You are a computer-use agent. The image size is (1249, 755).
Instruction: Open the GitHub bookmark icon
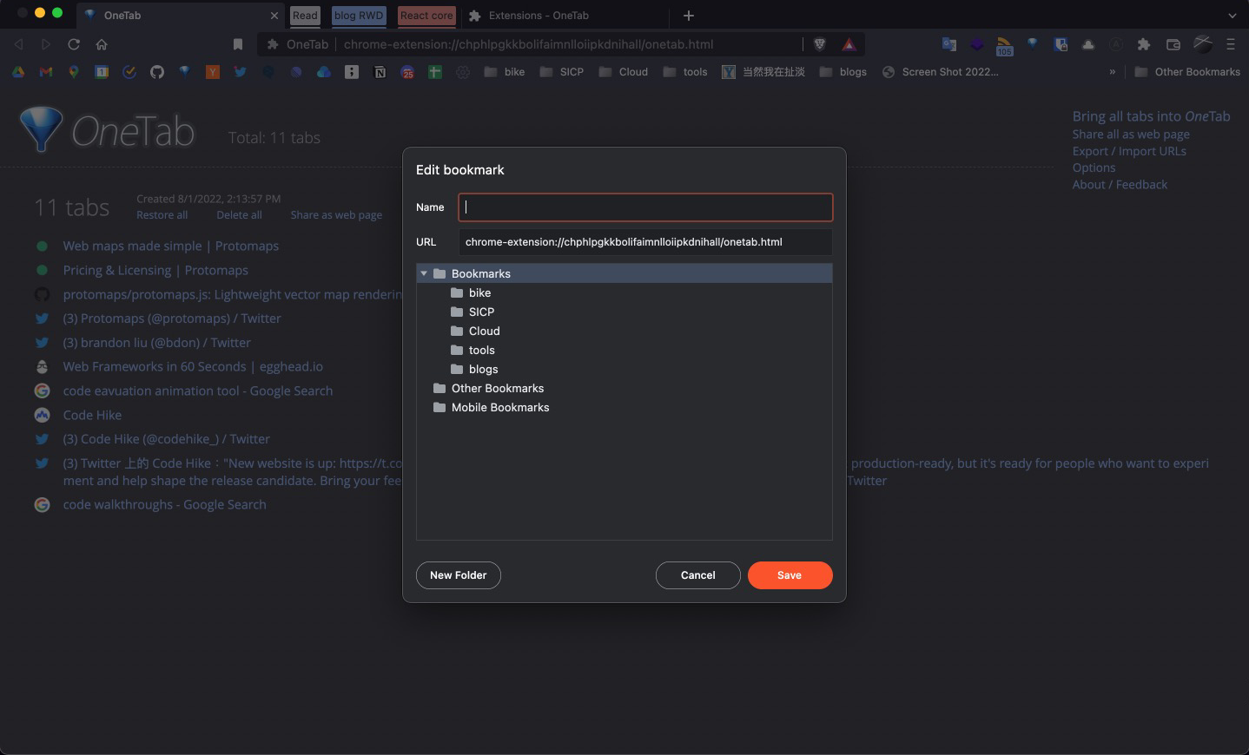click(157, 72)
